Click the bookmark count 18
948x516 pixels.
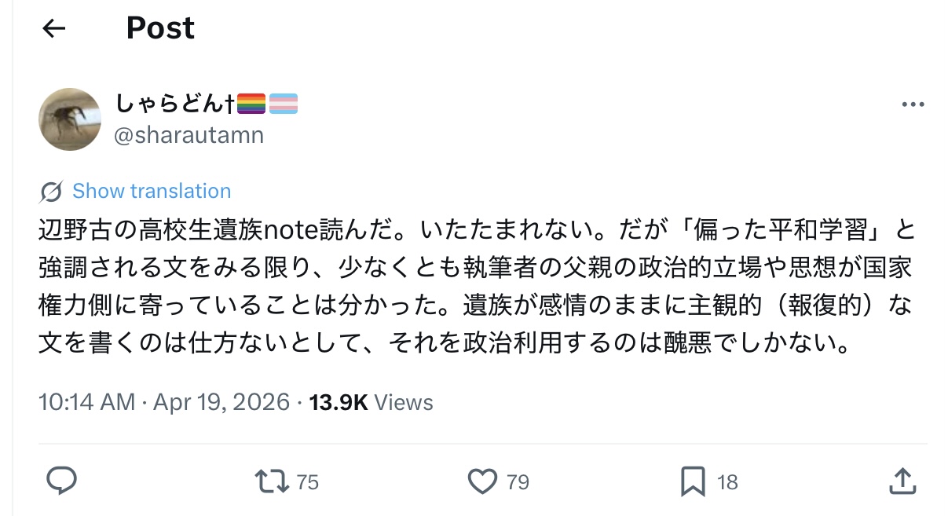pyautogui.click(x=727, y=481)
